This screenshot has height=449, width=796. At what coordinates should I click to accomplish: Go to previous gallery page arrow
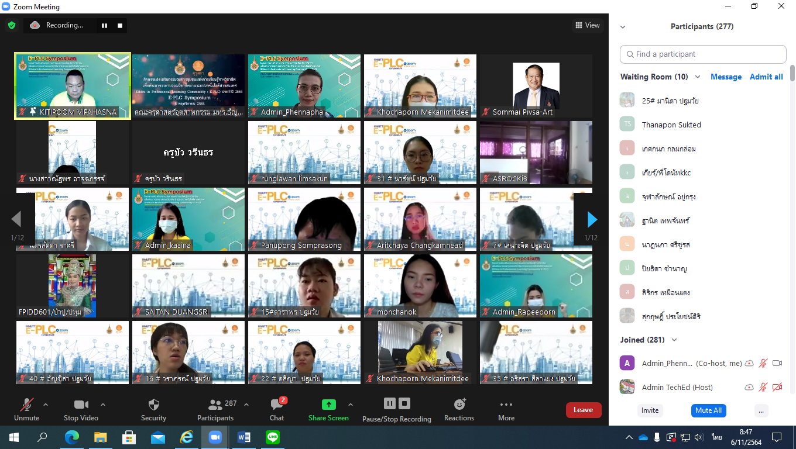pyautogui.click(x=16, y=219)
